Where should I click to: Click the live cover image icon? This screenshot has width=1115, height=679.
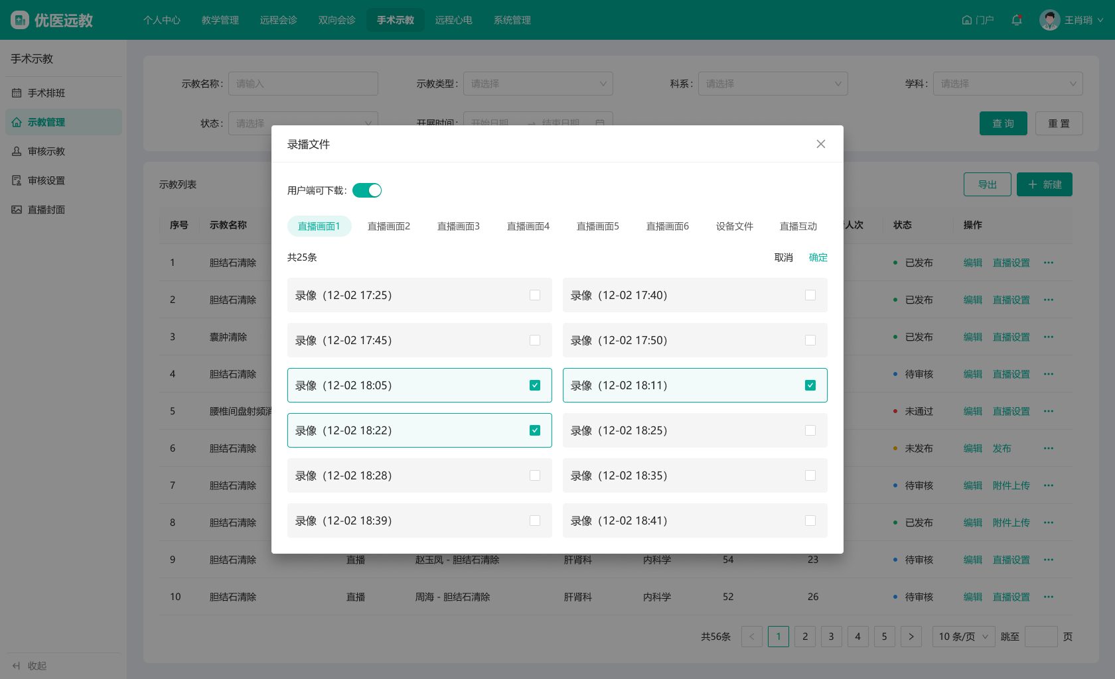[17, 210]
